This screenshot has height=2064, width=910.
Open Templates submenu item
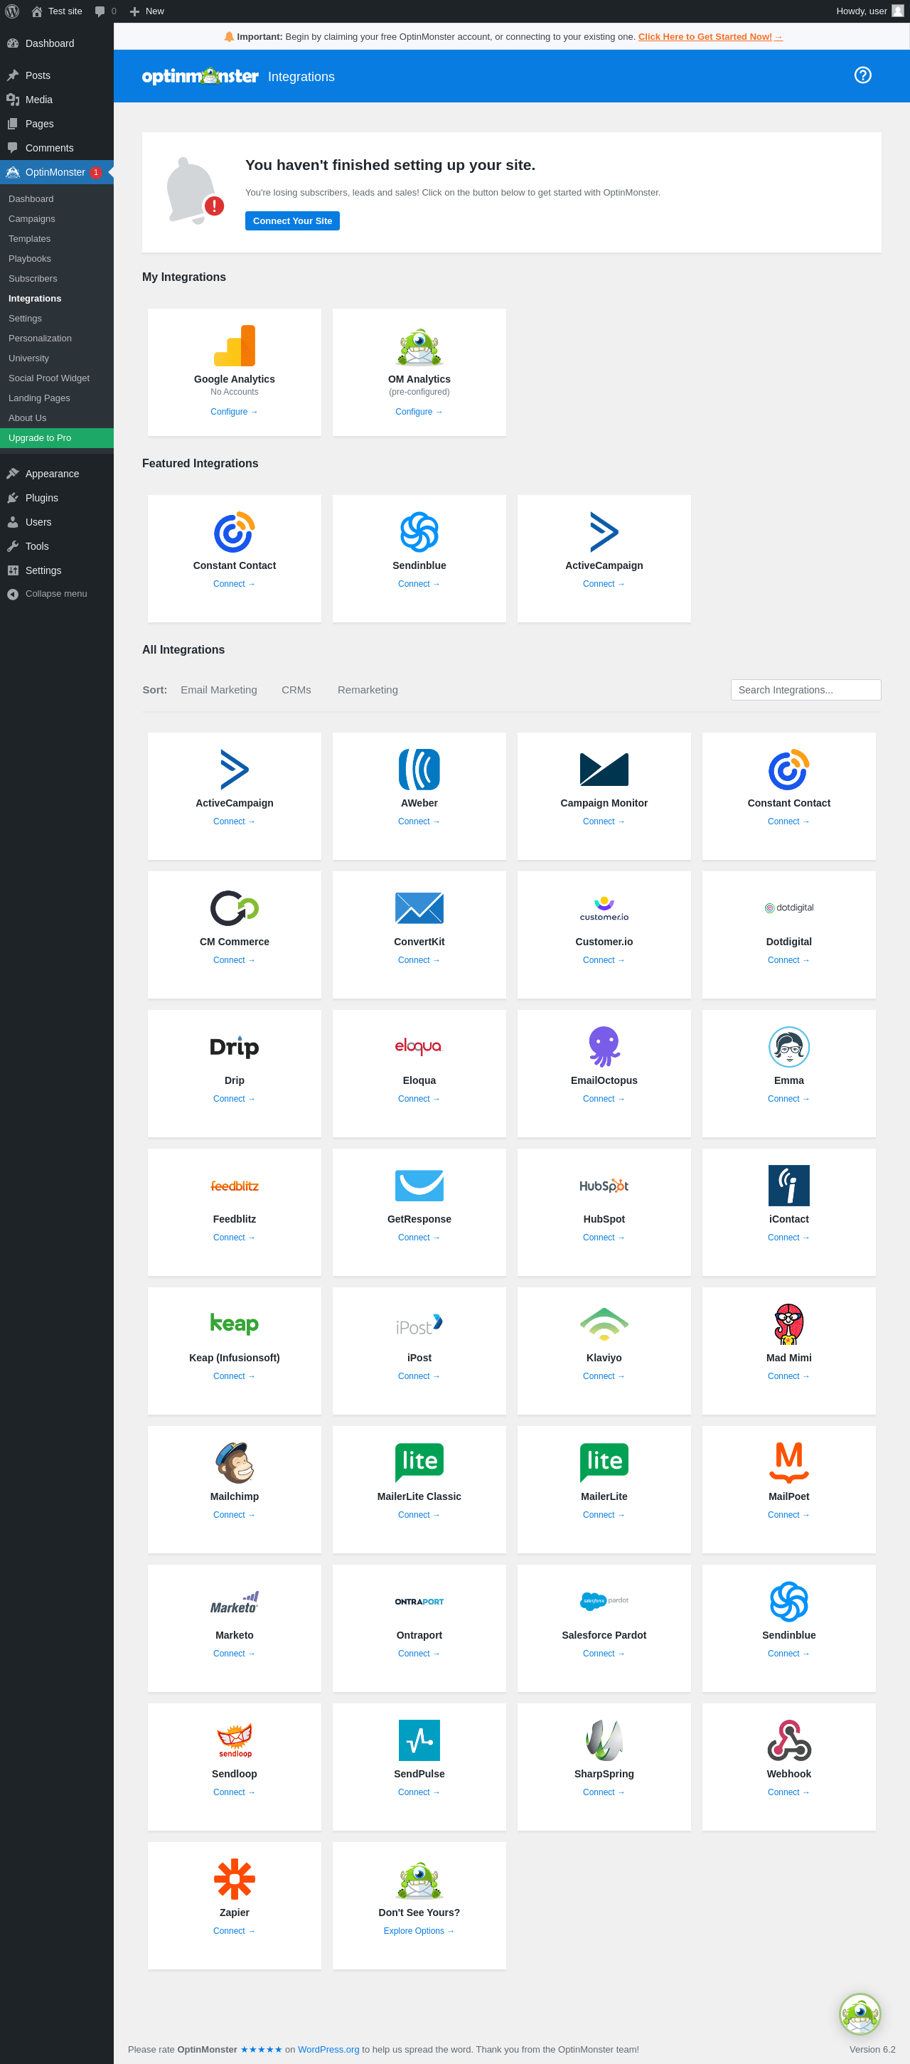pyautogui.click(x=30, y=239)
